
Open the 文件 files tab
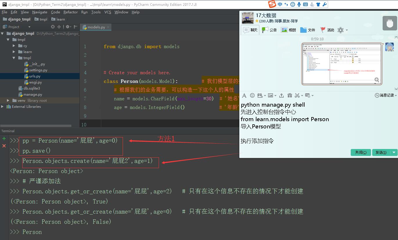point(308,30)
